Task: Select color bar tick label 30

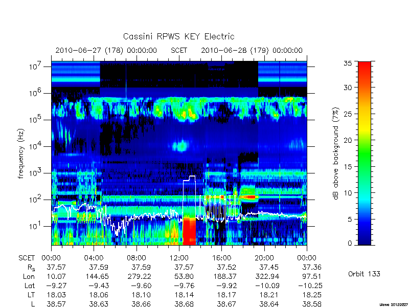Action: coord(348,87)
